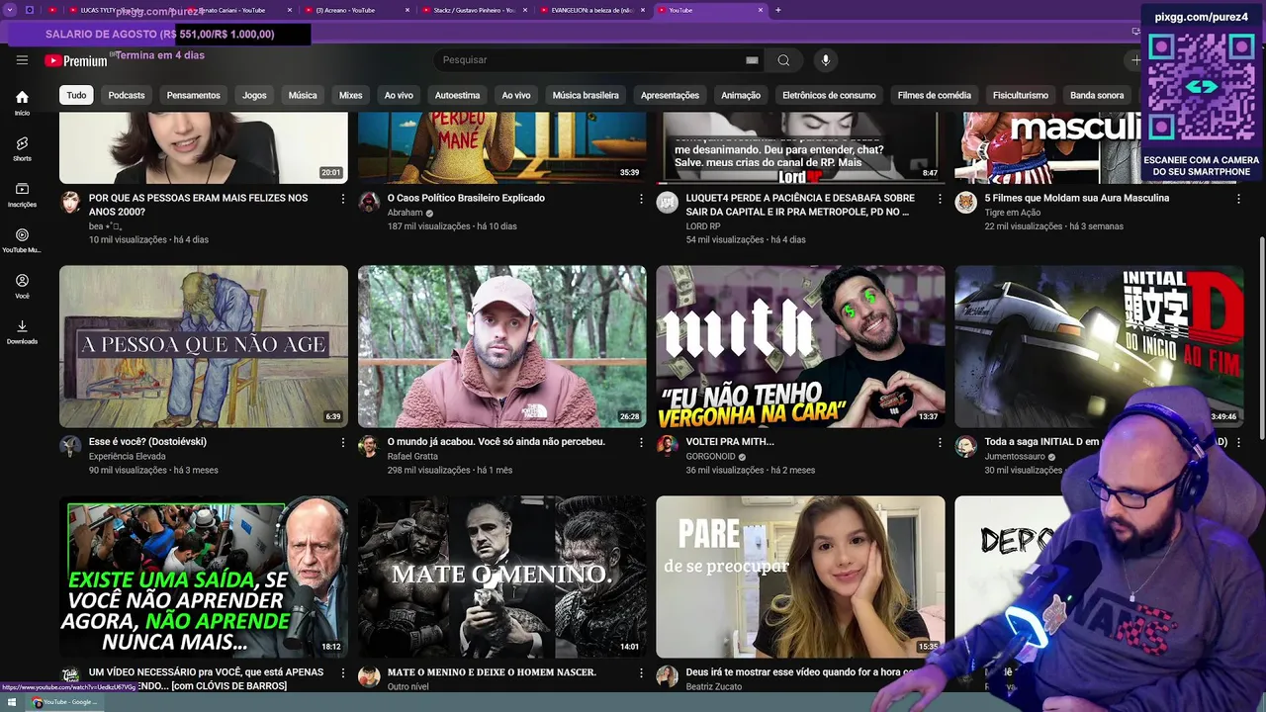Click Experiência Elevada channel avatar
The width and height of the screenshot is (1266, 712).
[x=70, y=446]
